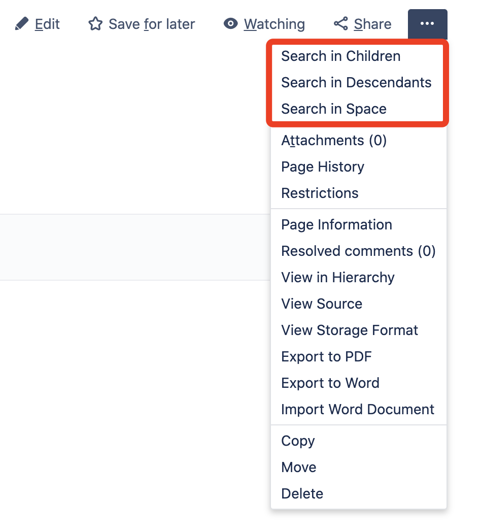
Task: View Resolved comments (0)
Action: 358,251
